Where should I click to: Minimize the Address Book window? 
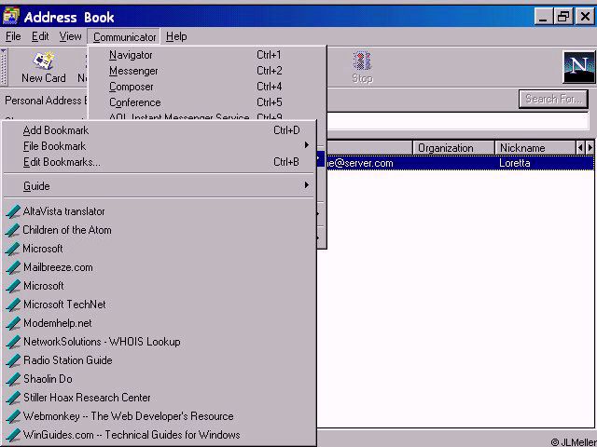(x=543, y=17)
